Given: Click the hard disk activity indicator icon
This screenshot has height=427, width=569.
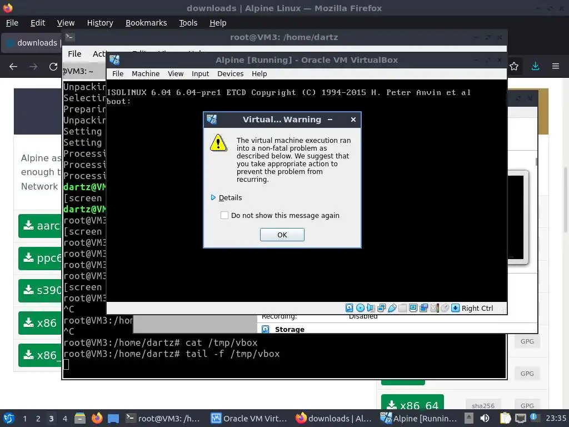Looking at the screenshot, I should 349,308.
